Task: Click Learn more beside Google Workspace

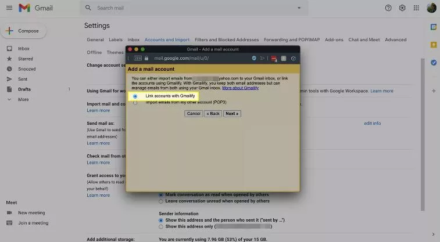Action: [382, 91]
